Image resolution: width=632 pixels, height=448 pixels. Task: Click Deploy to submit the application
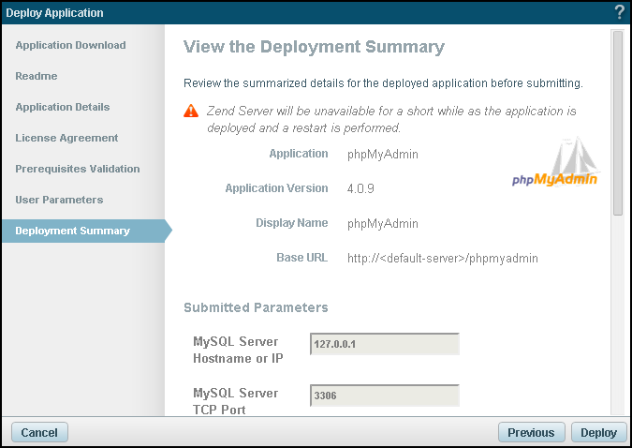pos(598,432)
